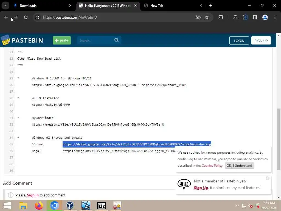Click the SIGN UP button
Viewport: 281px width, 211px height.
coord(261,41)
